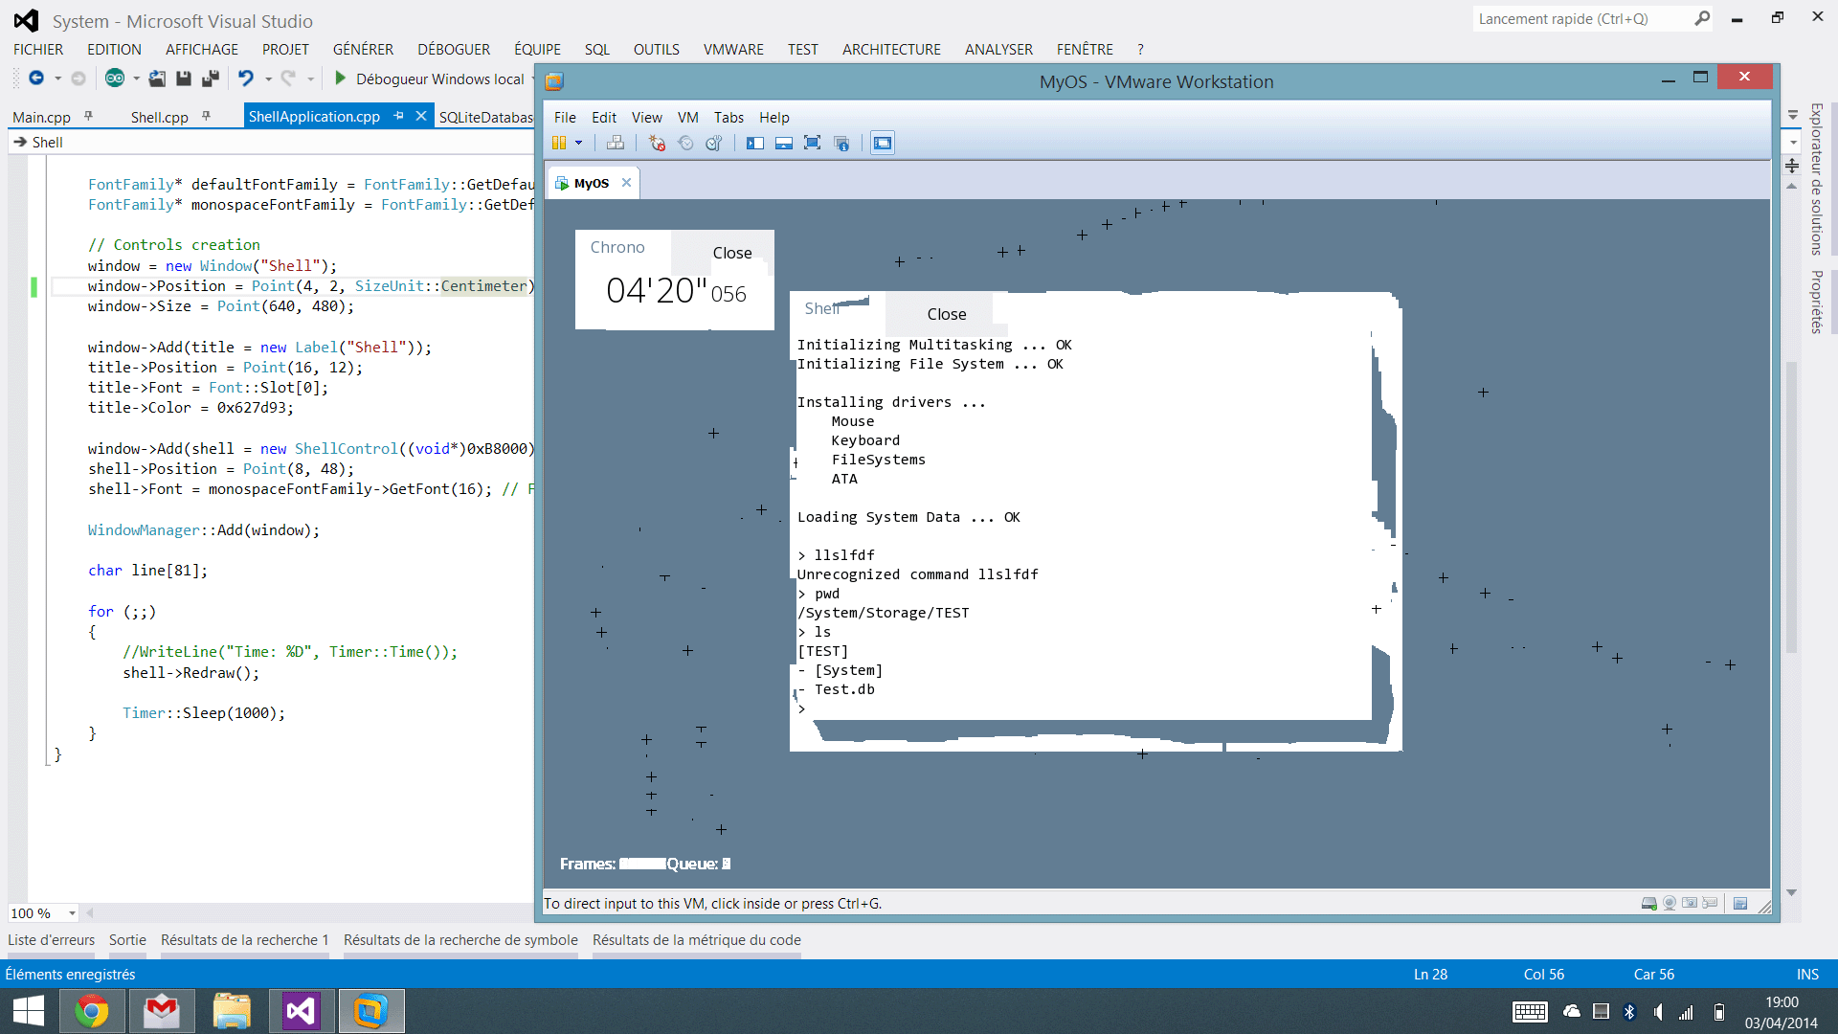This screenshot has height=1034, width=1838.
Task: Start debugging with the green play arrow
Action: coord(340,79)
